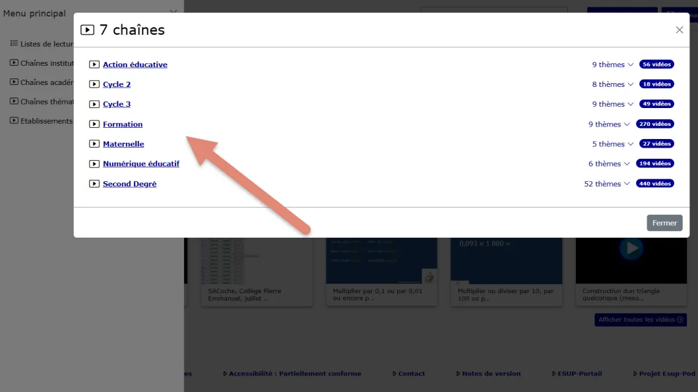Click play icon beside Cycle 3
Screen dimensions: 698x392
click(x=94, y=104)
